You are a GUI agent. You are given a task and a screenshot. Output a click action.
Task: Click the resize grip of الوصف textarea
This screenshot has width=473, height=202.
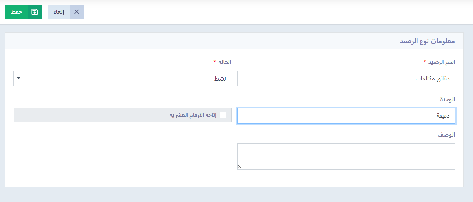pyautogui.click(x=239, y=167)
